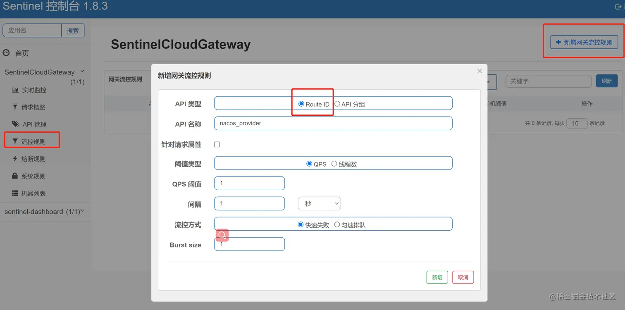The width and height of the screenshot is (625, 310).
Task: Open 流控规则 menu item
Action: (x=33, y=142)
